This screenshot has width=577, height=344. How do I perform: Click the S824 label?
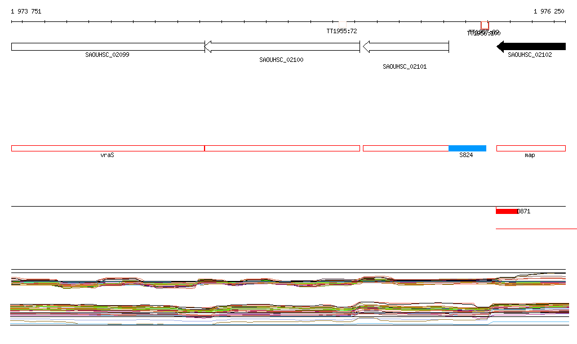click(466, 155)
